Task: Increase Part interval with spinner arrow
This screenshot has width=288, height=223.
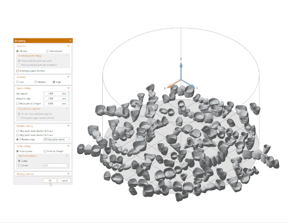Action: (x=69, y=92)
